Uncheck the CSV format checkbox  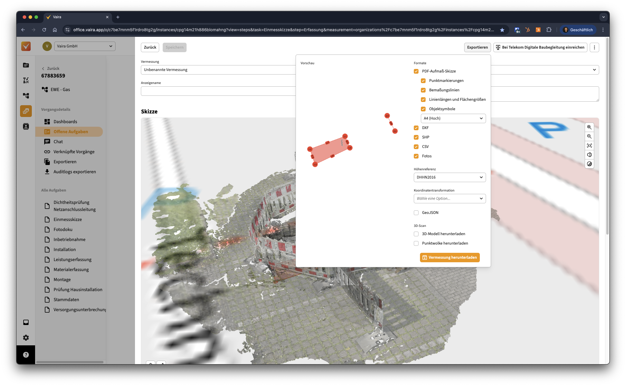[416, 147]
